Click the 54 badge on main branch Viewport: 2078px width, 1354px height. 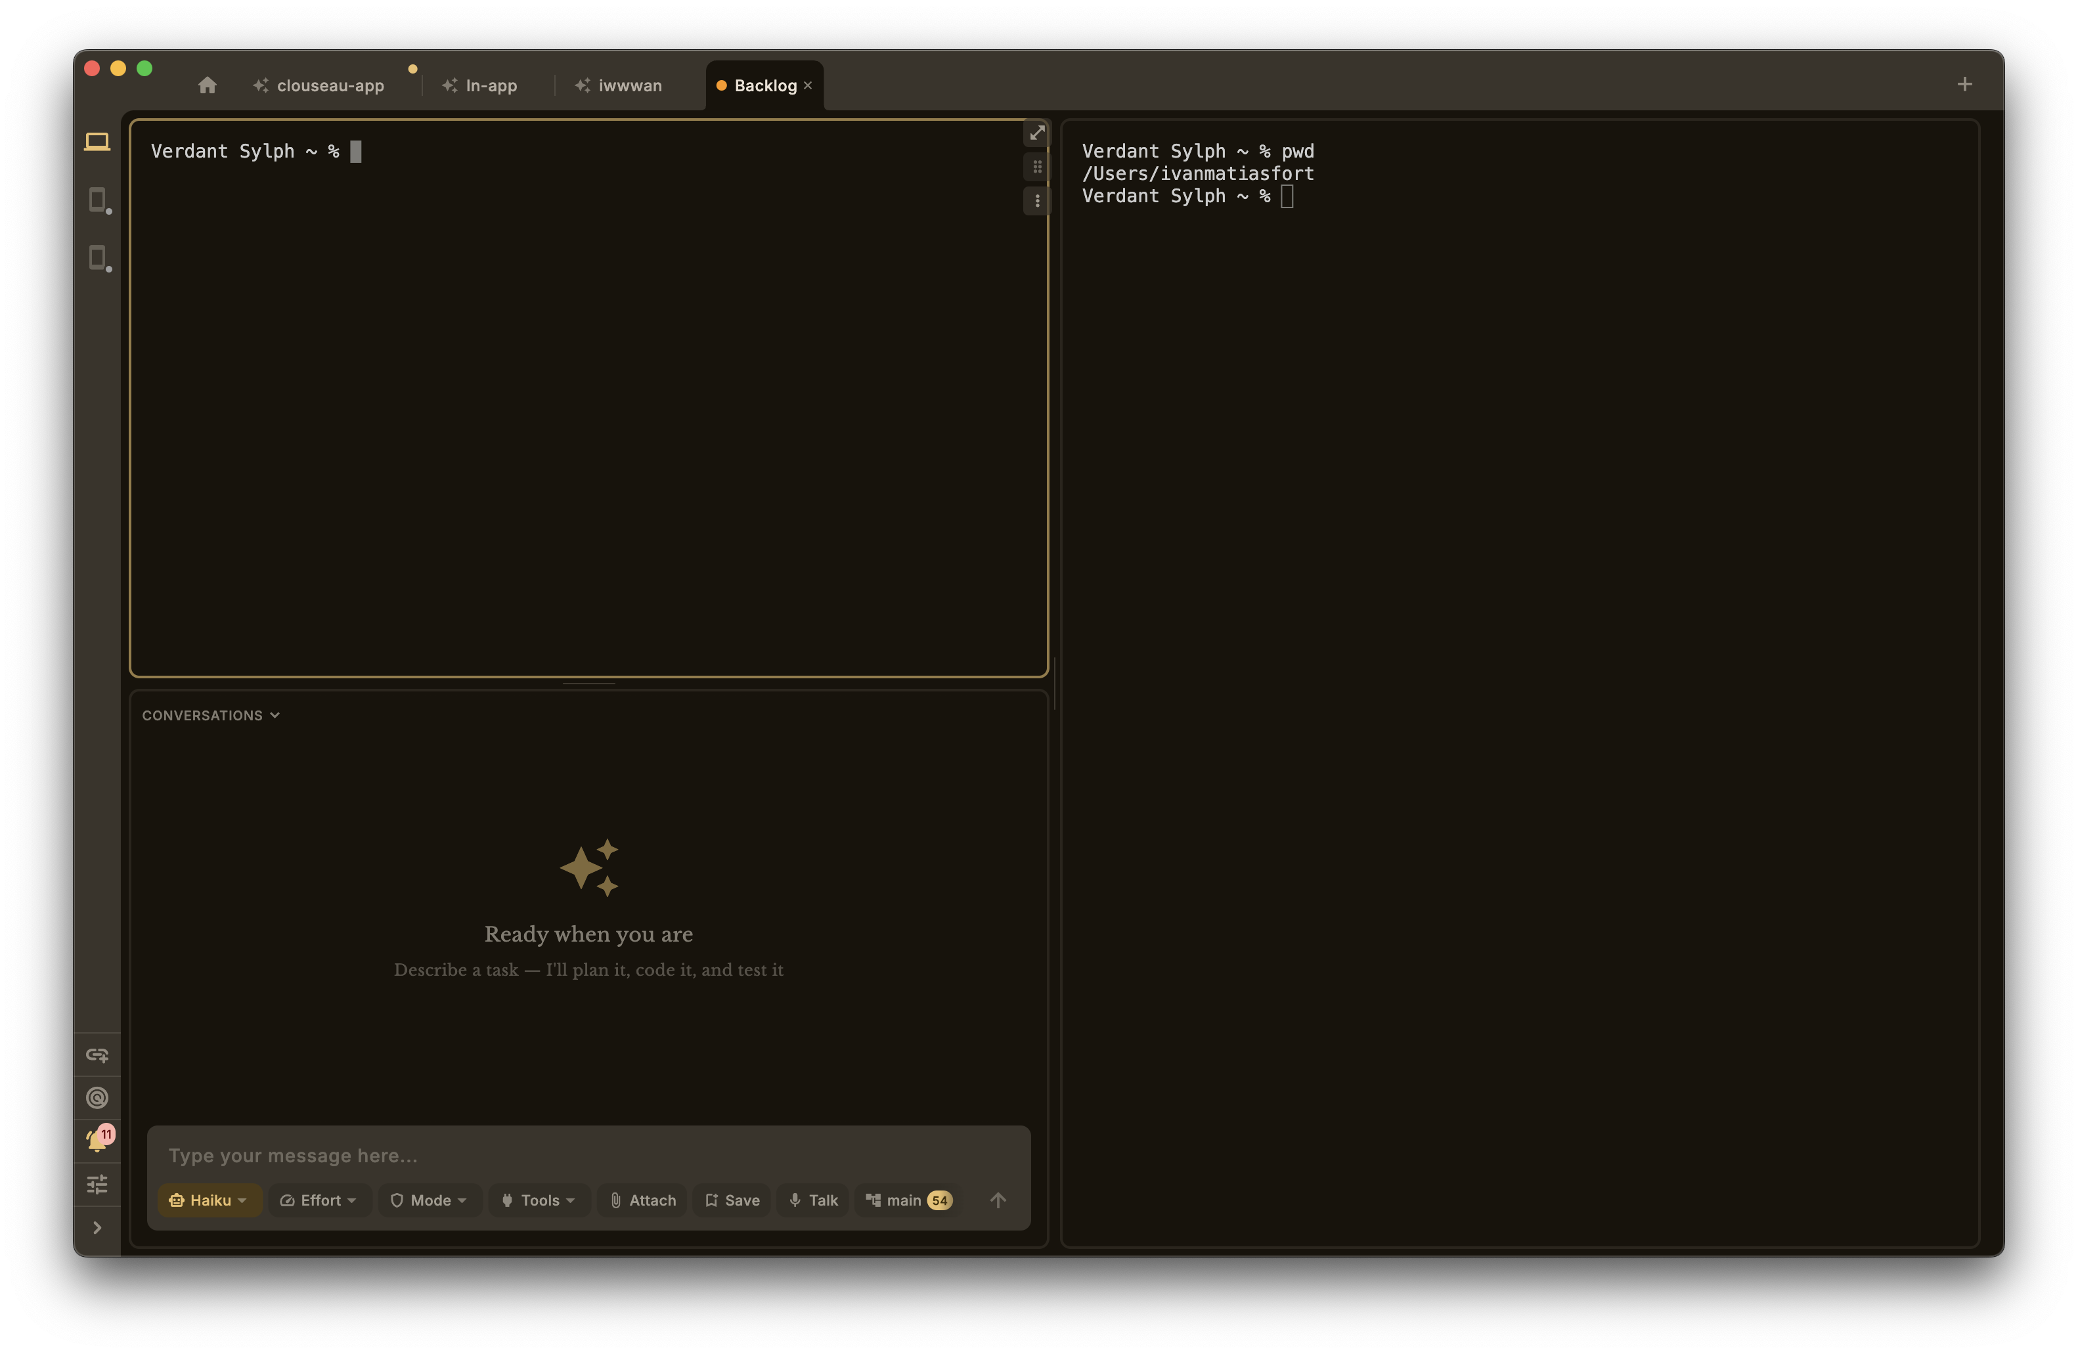tap(939, 1200)
